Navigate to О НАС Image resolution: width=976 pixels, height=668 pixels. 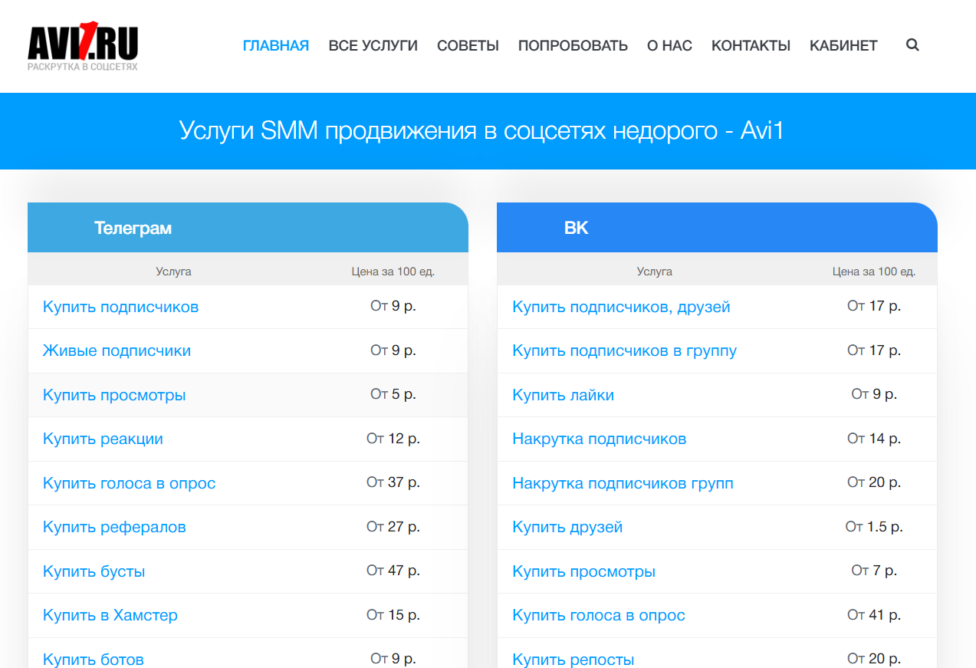(669, 46)
